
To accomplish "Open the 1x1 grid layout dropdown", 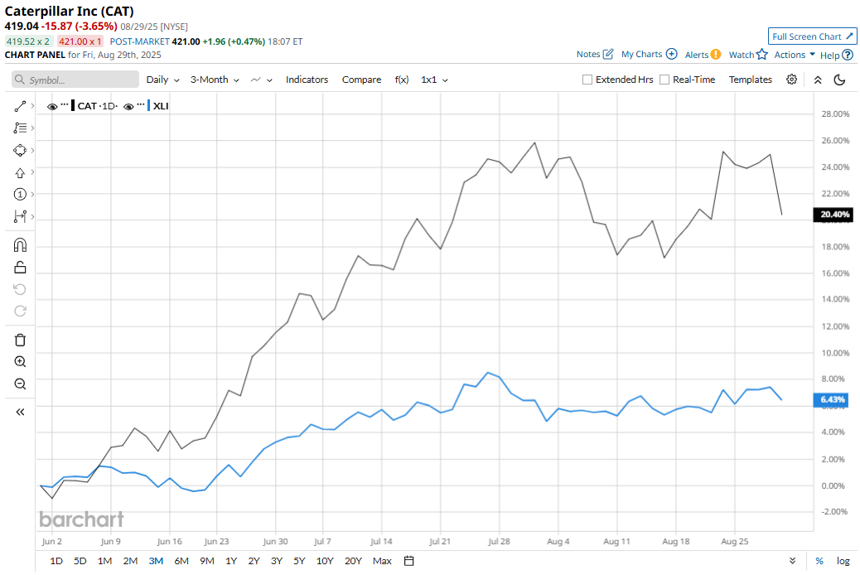I will pos(434,80).
